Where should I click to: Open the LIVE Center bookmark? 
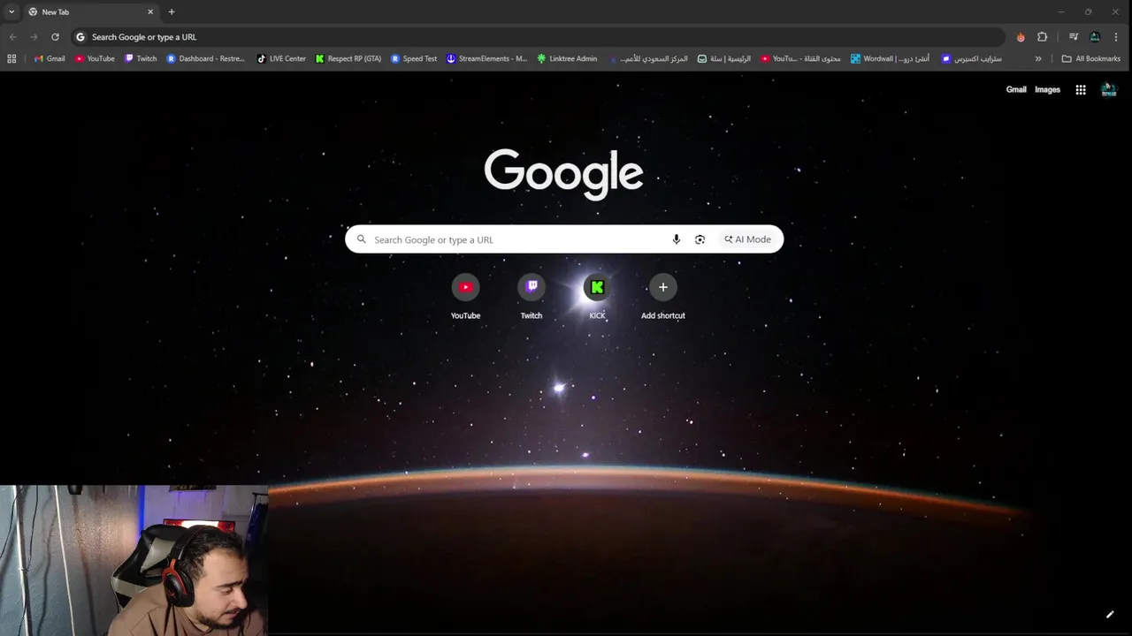[x=281, y=58]
